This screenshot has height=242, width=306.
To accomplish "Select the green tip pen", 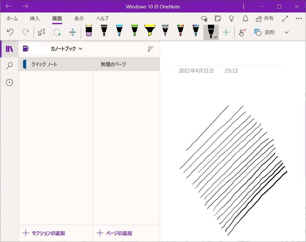I will pos(134,31).
